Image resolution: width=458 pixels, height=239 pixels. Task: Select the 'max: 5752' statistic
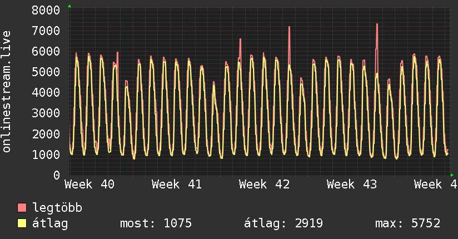pos(408,223)
